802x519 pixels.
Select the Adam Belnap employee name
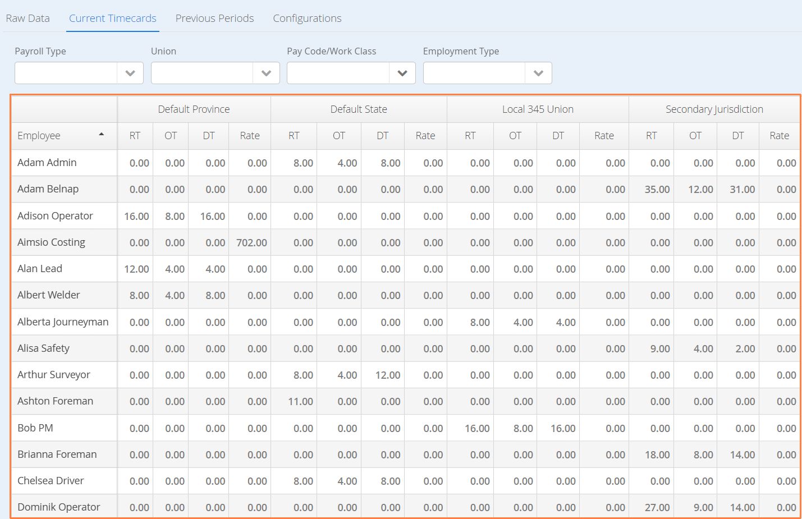(x=48, y=189)
